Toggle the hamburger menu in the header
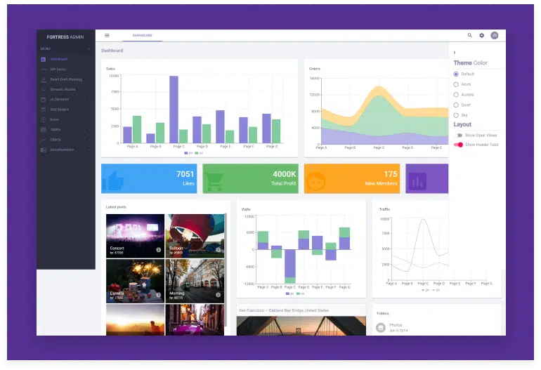Screen dimensions: 541x370 pos(107,35)
